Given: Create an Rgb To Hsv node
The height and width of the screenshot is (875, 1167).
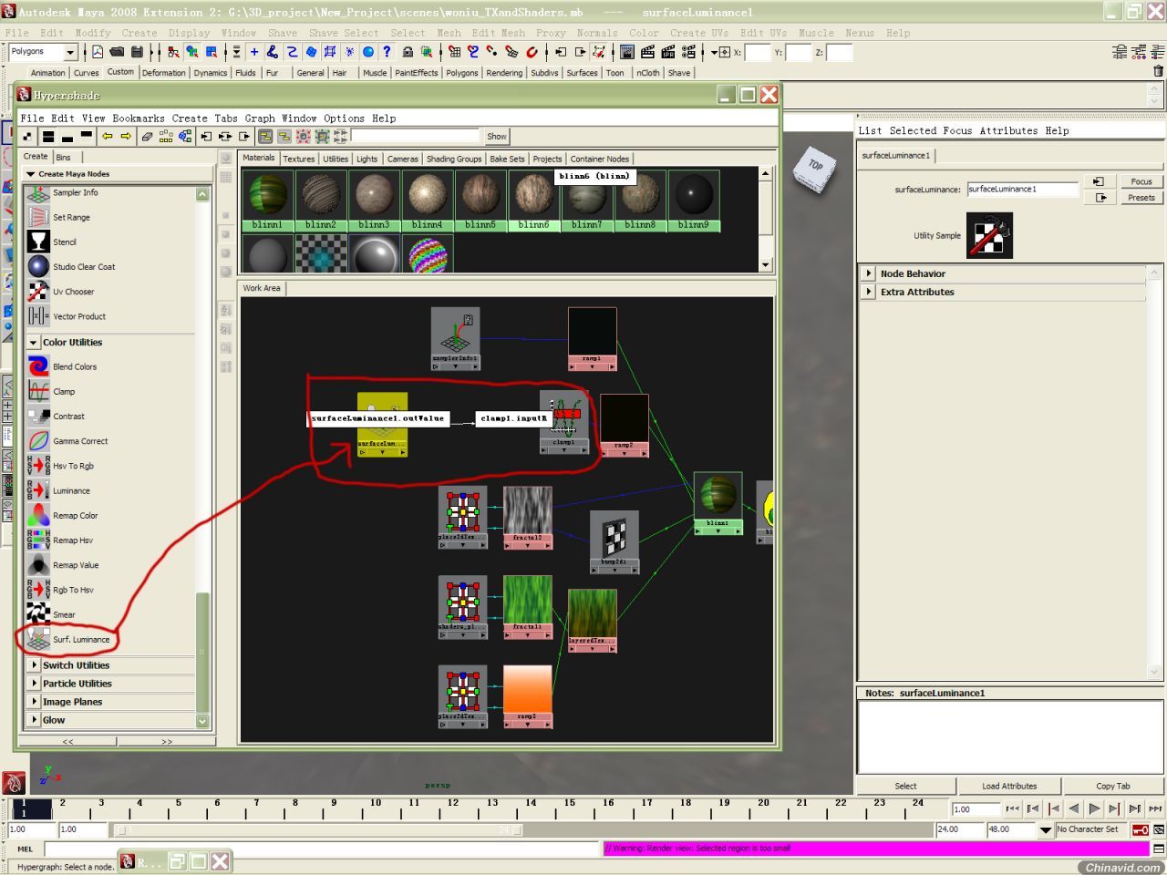Looking at the screenshot, I should click(x=61, y=590).
